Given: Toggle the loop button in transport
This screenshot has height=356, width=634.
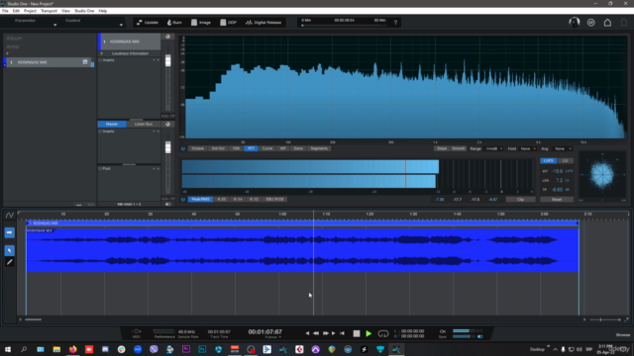Looking at the screenshot, I should pyautogui.click(x=383, y=334).
